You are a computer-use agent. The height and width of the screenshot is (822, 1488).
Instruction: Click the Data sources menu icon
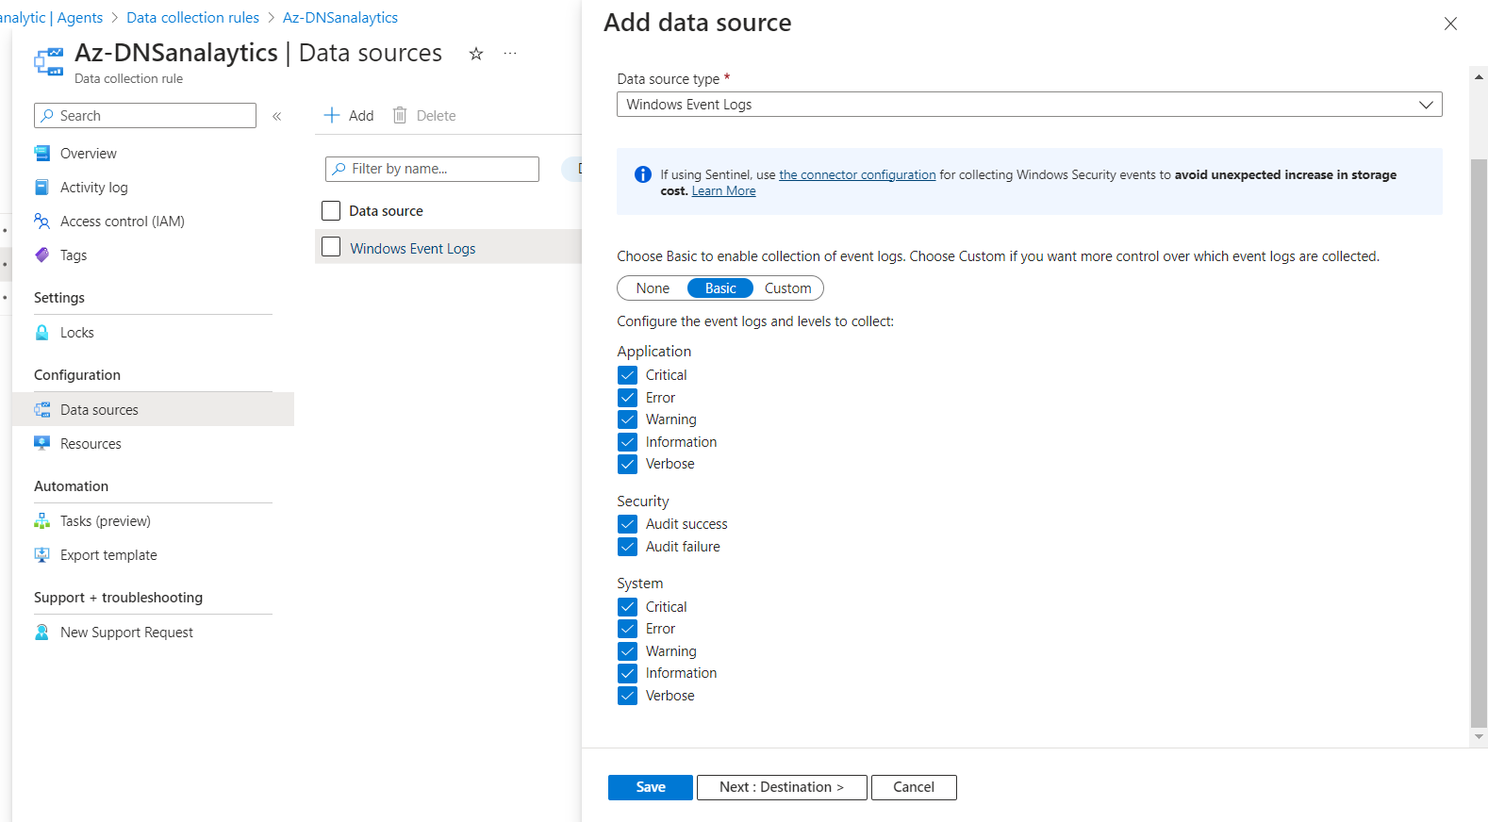click(x=42, y=410)
